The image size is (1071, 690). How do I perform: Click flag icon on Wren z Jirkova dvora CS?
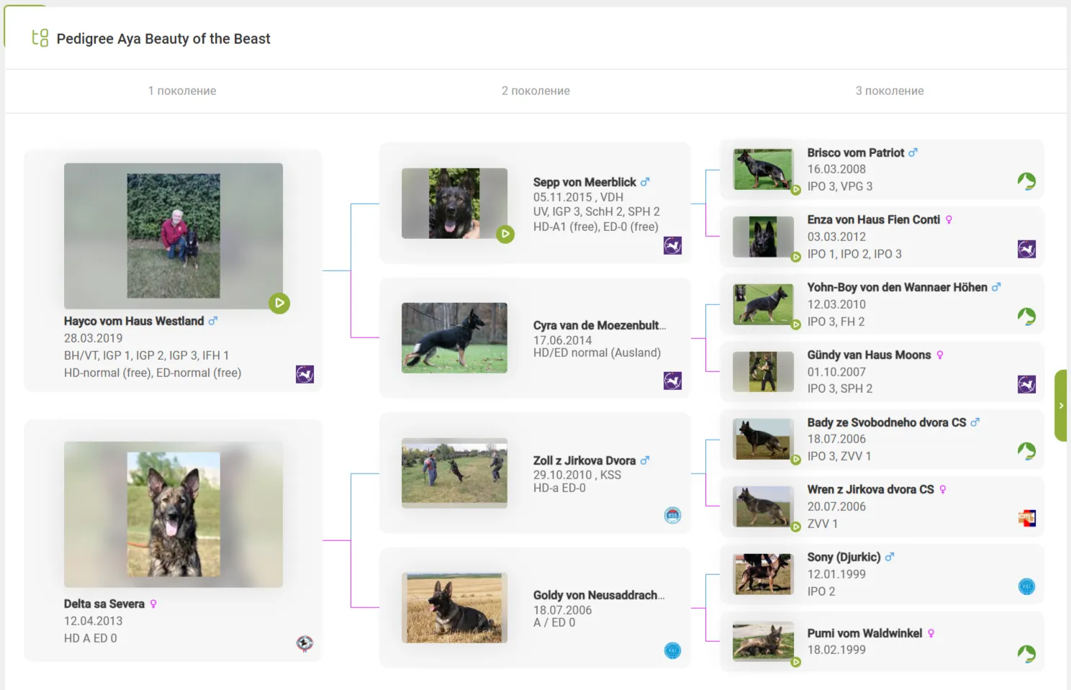pos(1026,518)
